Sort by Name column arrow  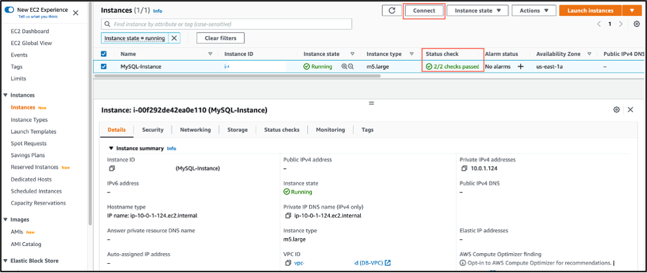210,54
